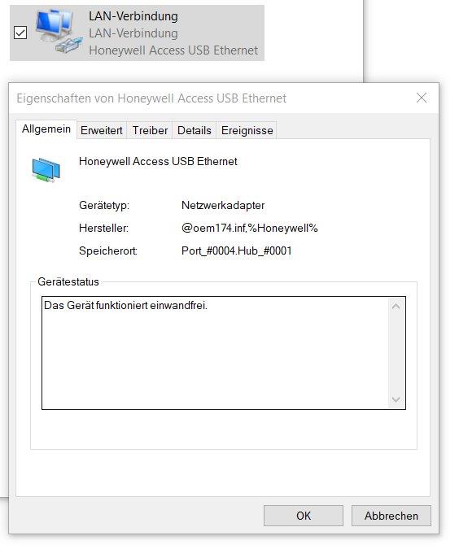Close the Eigenschaften dialog with the X
The height and width of the screenshot is (549, 459).
point(422,98)
